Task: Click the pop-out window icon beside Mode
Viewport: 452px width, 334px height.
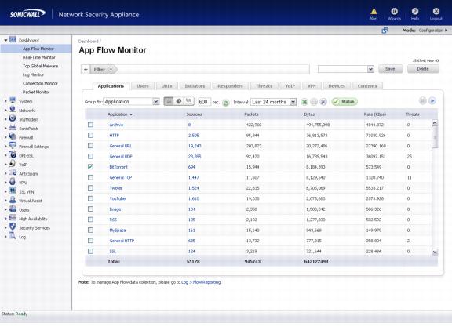Action: (x=385, y=31)
